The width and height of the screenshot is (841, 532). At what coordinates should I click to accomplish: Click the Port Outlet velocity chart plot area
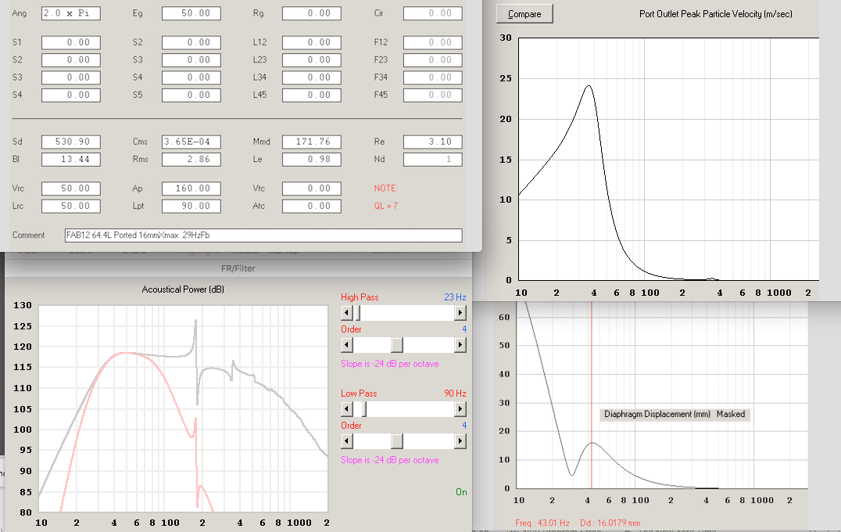(668, 159)
